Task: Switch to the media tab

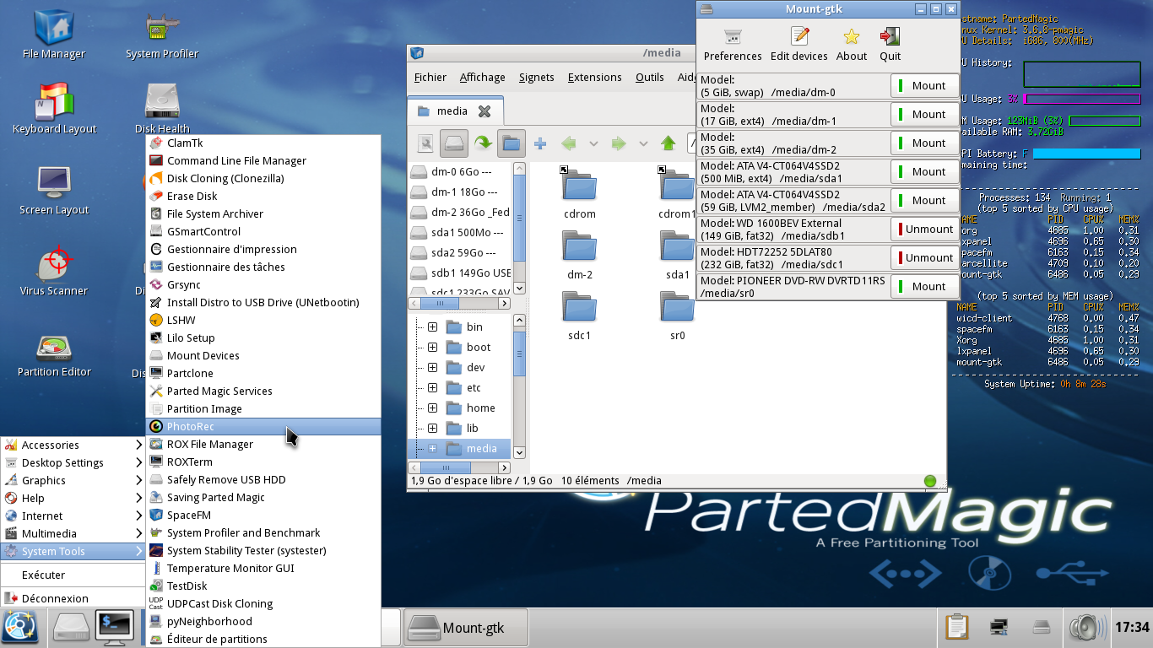Action: pos(455,111)
